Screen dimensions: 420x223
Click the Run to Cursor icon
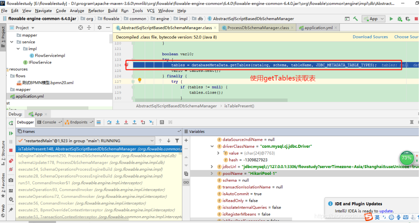[151, 122]
